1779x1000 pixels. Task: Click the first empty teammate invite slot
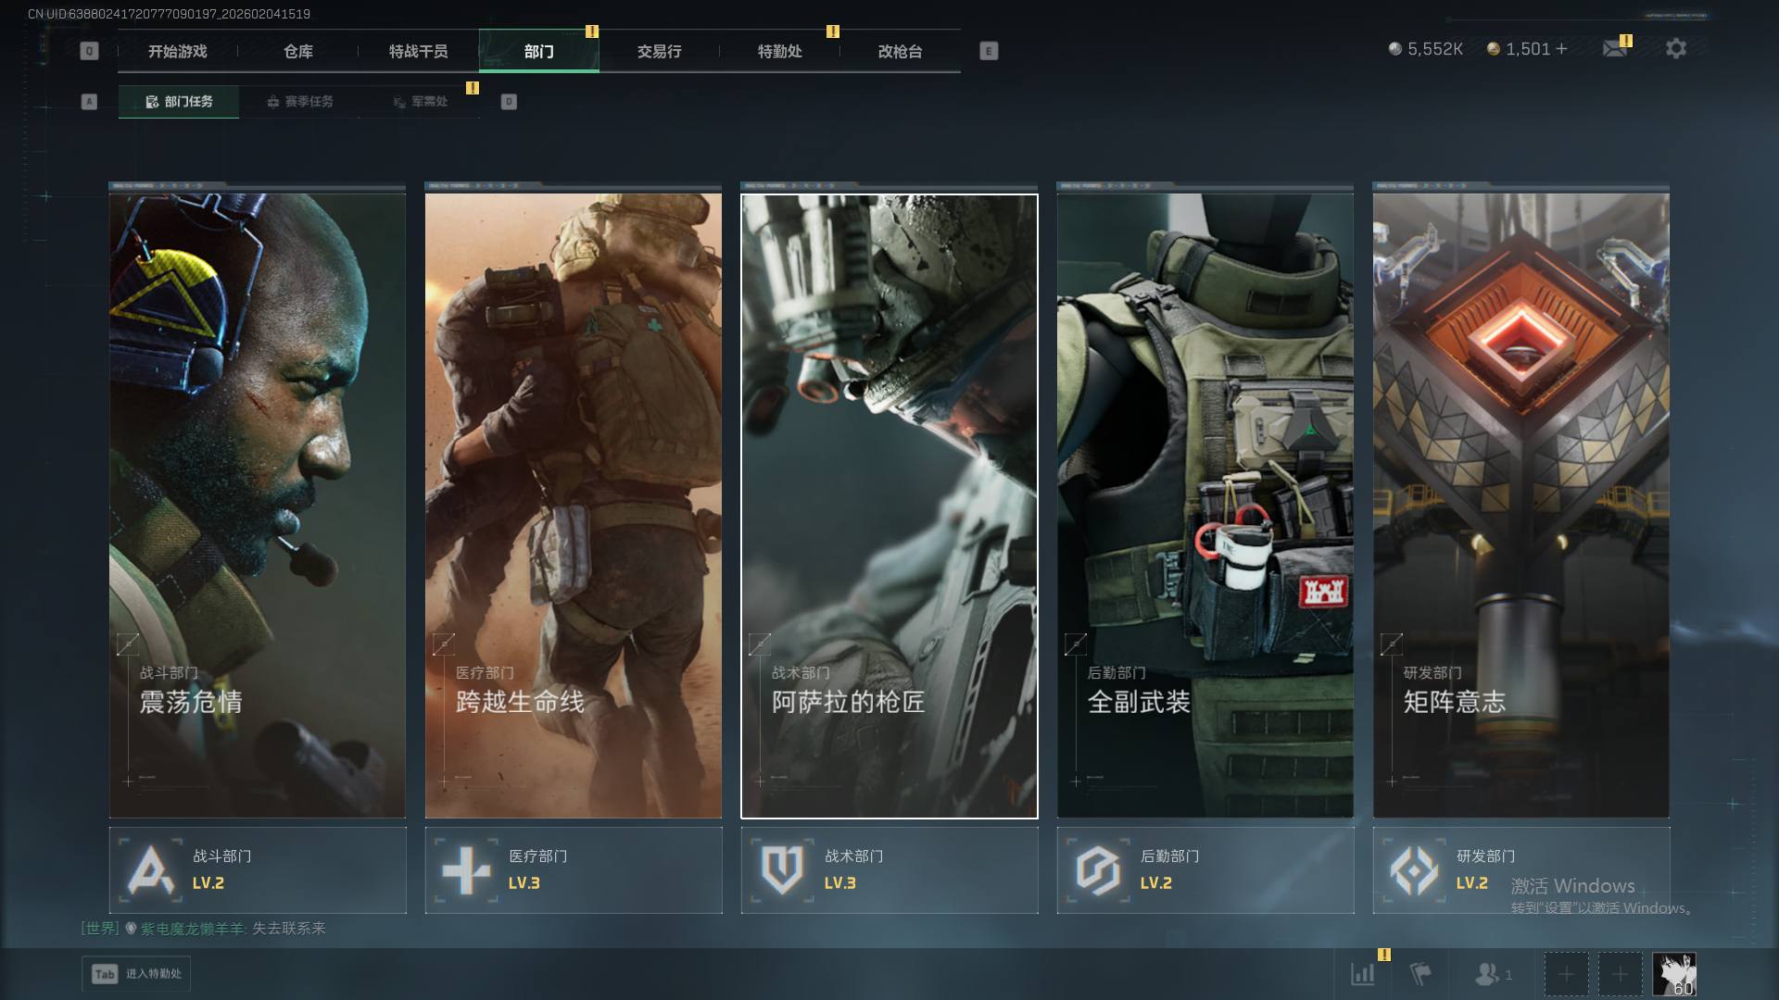click(x=1566, y=974)
